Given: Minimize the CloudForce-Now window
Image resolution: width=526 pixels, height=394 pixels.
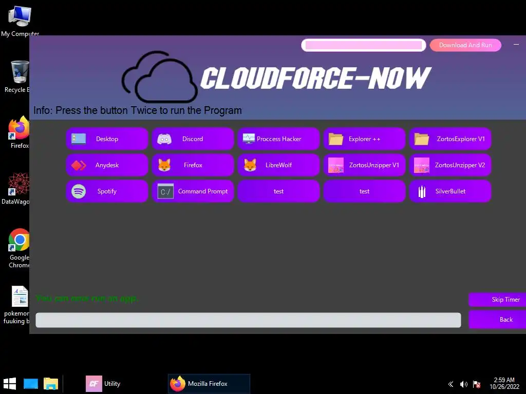Looking at the screenshot, I should 516,45.
